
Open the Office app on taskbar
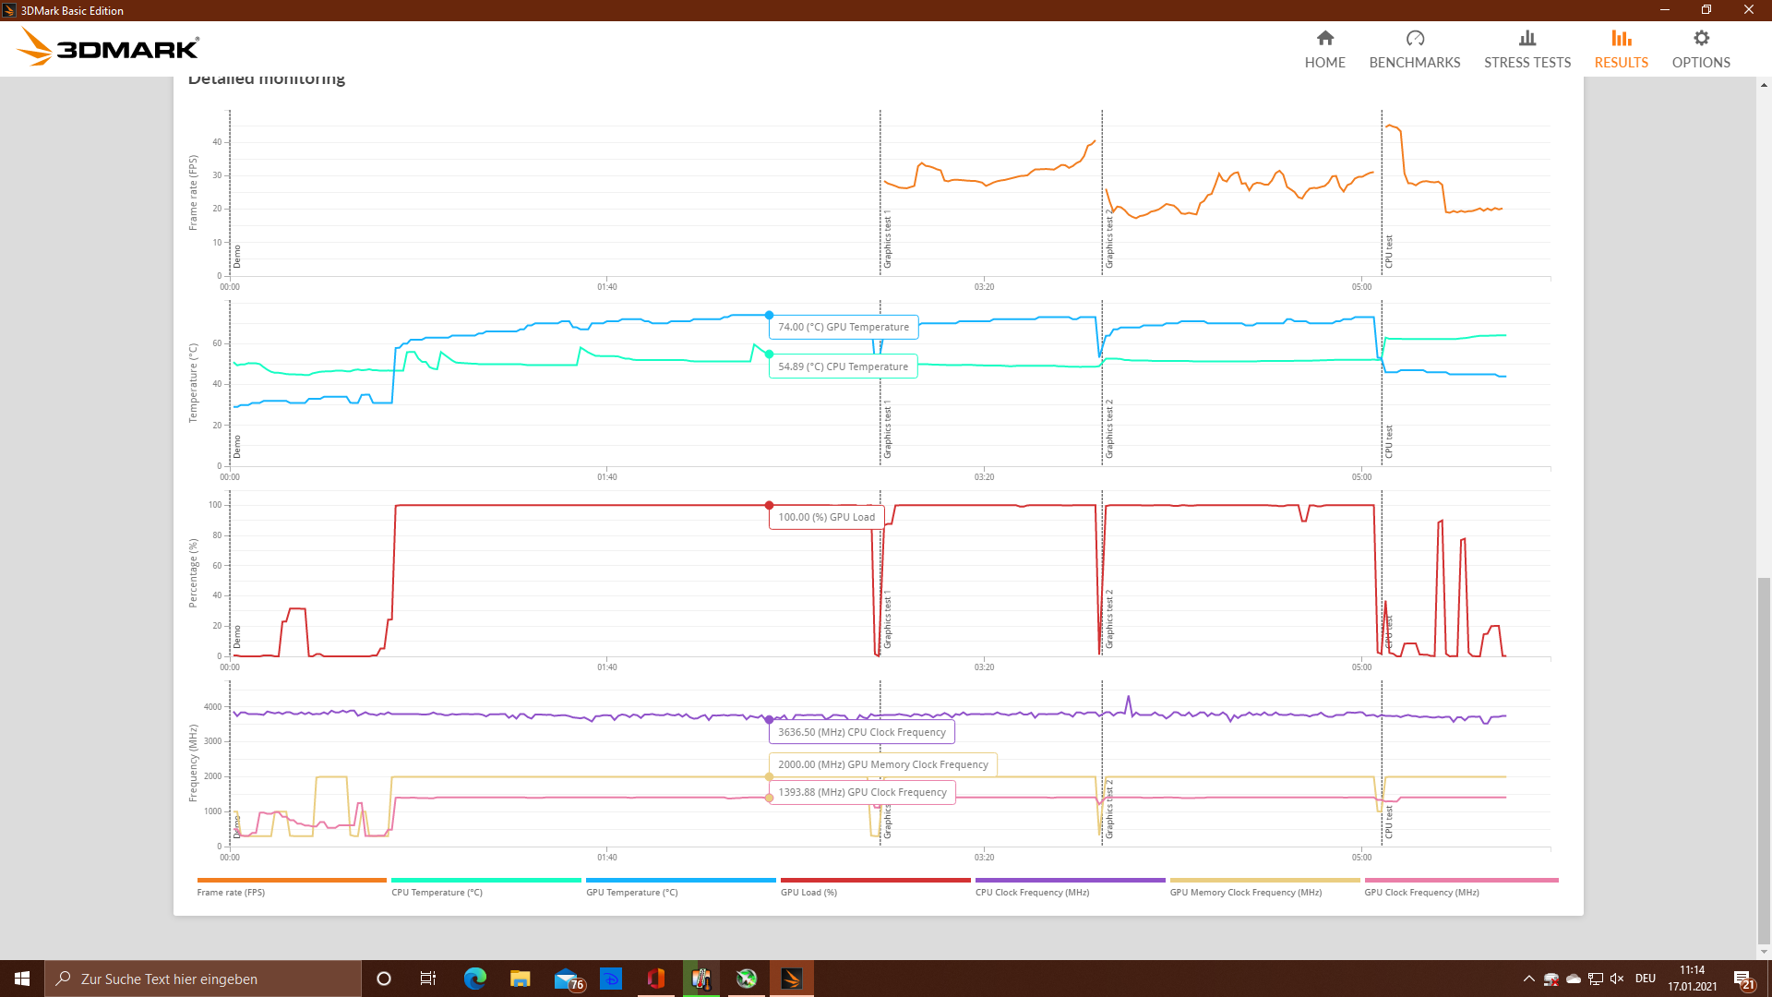point(656,979)
